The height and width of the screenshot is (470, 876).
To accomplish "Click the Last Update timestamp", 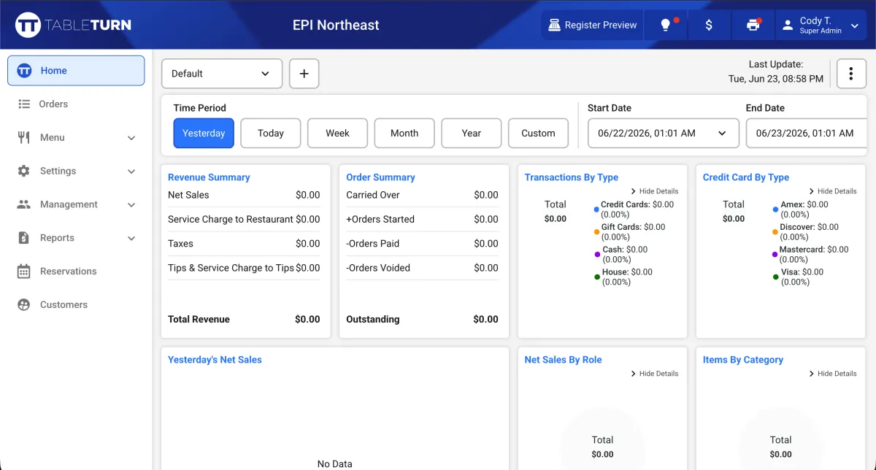I will [x=776, y=72].
